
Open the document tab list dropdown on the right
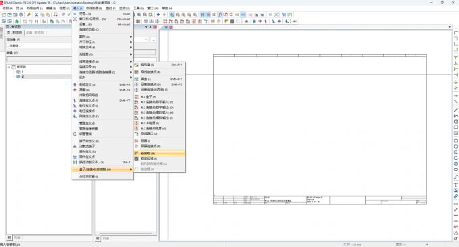[x=450, y=27]
